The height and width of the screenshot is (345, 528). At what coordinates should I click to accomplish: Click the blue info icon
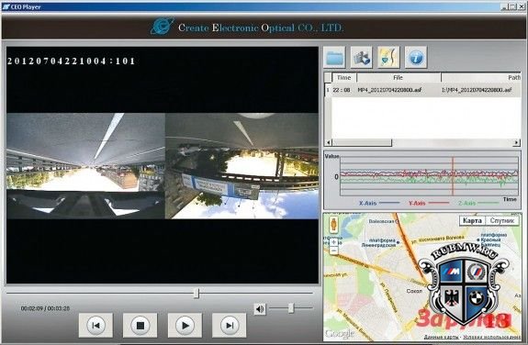[416, 57]
